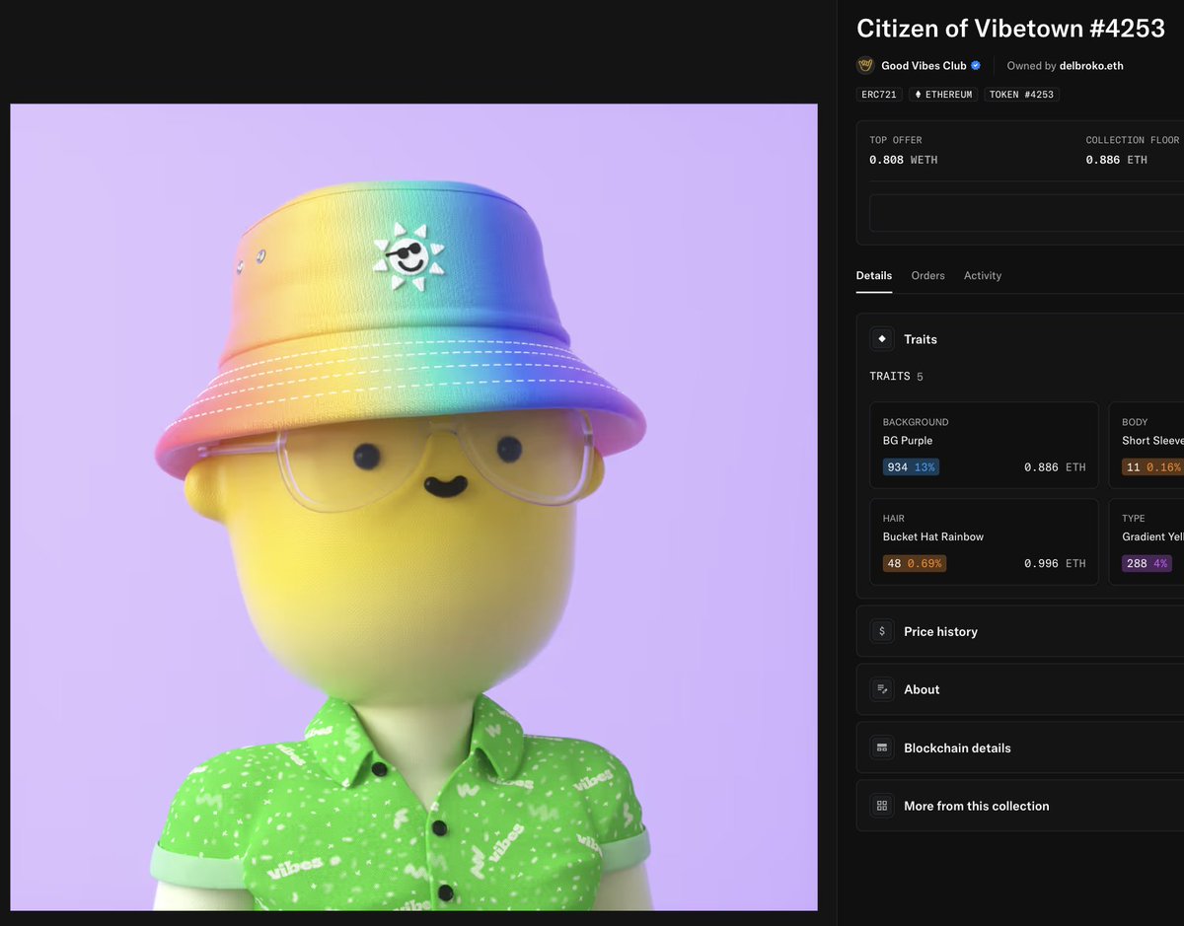Click the 0.996 ETH trait floor price
Screen dimensions: 1184x926
pyautogui.click(x=1055, y=564)
